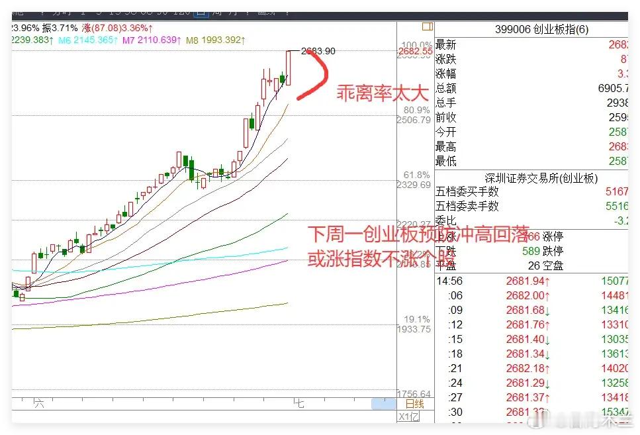
Task: Click the M7 2110.639 moving average label
Action: coord(152,40)
